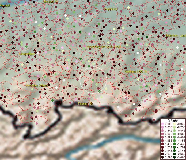Click the Kempten (Allgäu) label

click(x=37, y=85)
